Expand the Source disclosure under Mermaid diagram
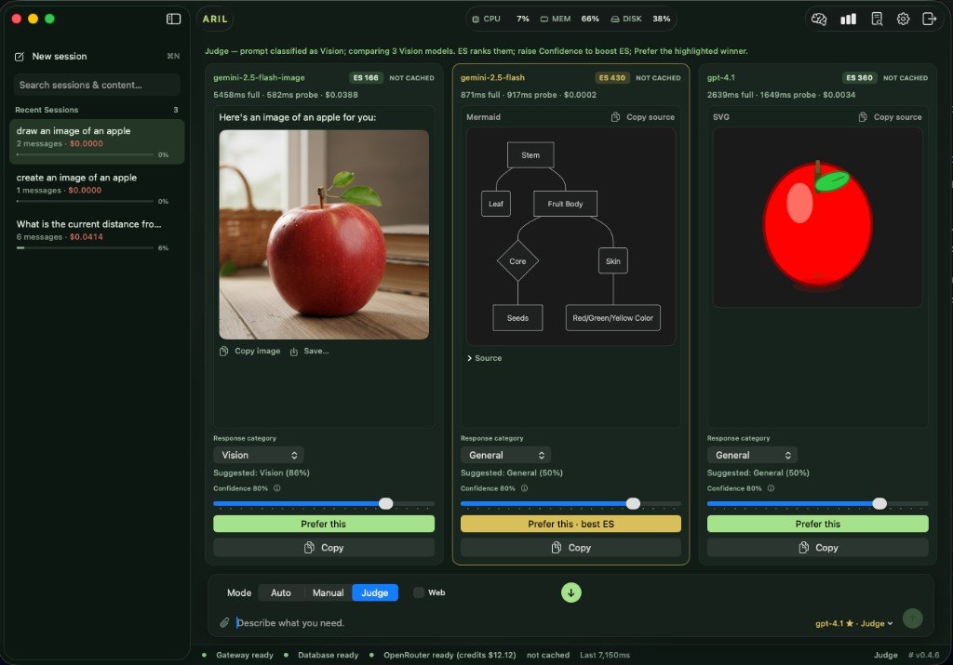This screenshot has width=953, height=665. (x=484, y=358)
